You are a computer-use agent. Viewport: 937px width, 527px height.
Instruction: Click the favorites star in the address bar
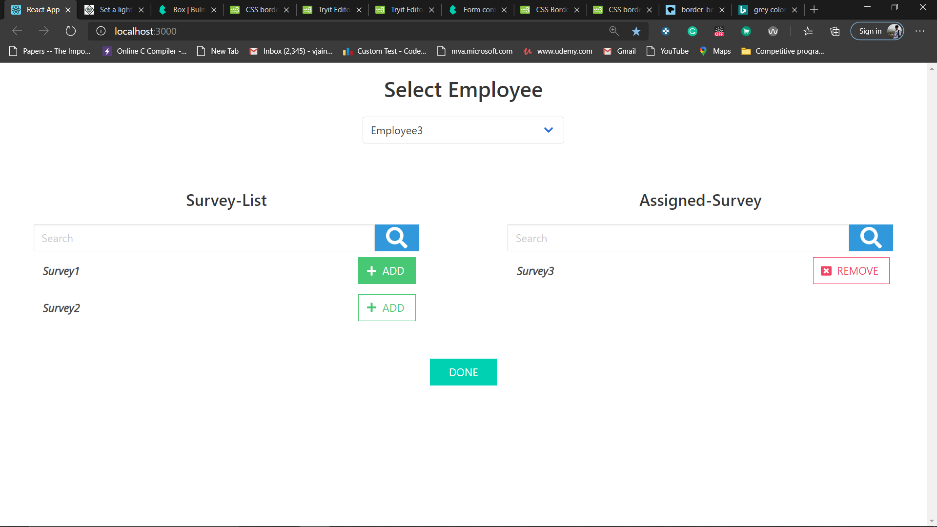636,31
